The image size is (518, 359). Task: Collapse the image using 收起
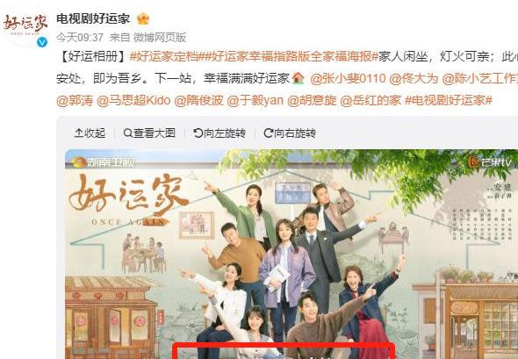click(x=90, y=133)
